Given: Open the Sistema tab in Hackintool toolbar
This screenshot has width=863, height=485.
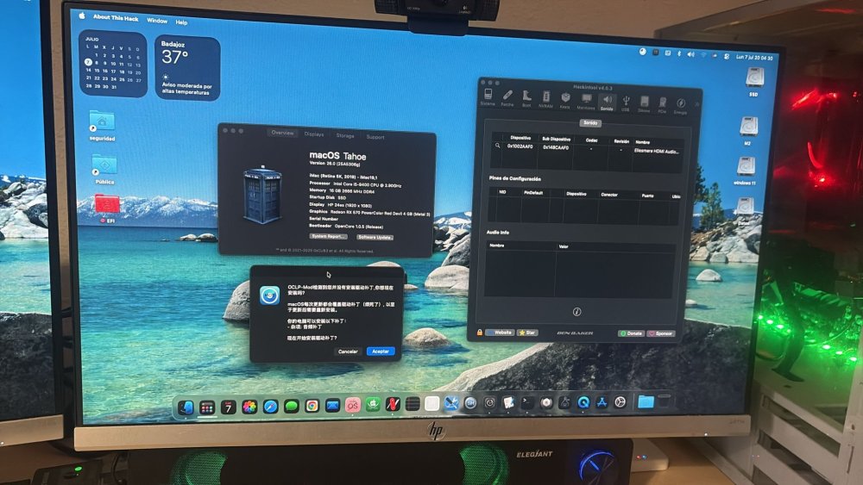Looking at the screenshot, I should (488, 97).
